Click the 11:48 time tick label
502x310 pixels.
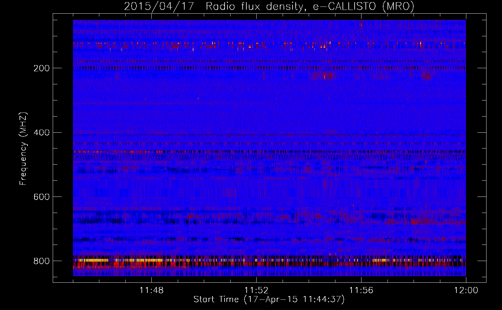pos(151,290)
